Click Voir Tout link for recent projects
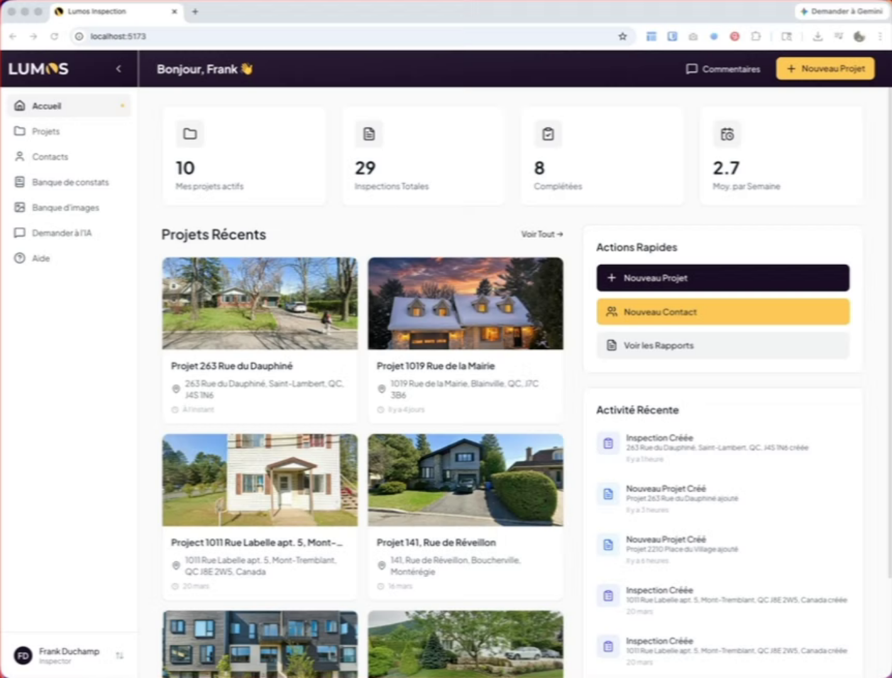Image resolution: width=892 pixels, height=678 pixels. (541, 234)
